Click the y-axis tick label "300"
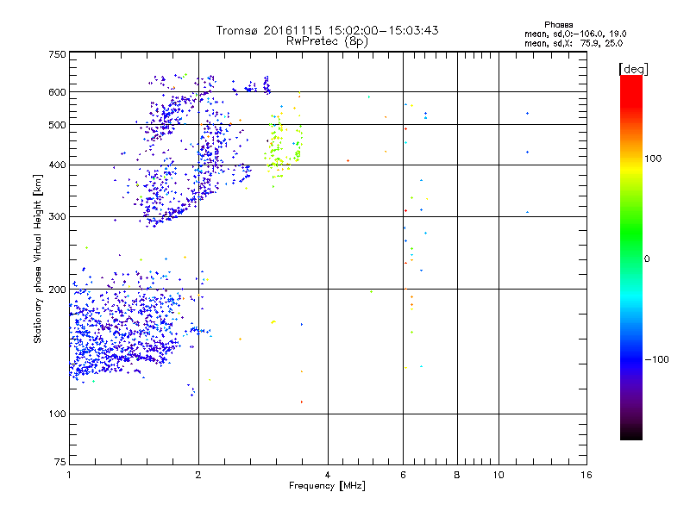The width and height of the screenshot is (690, 517). (57, 216)
